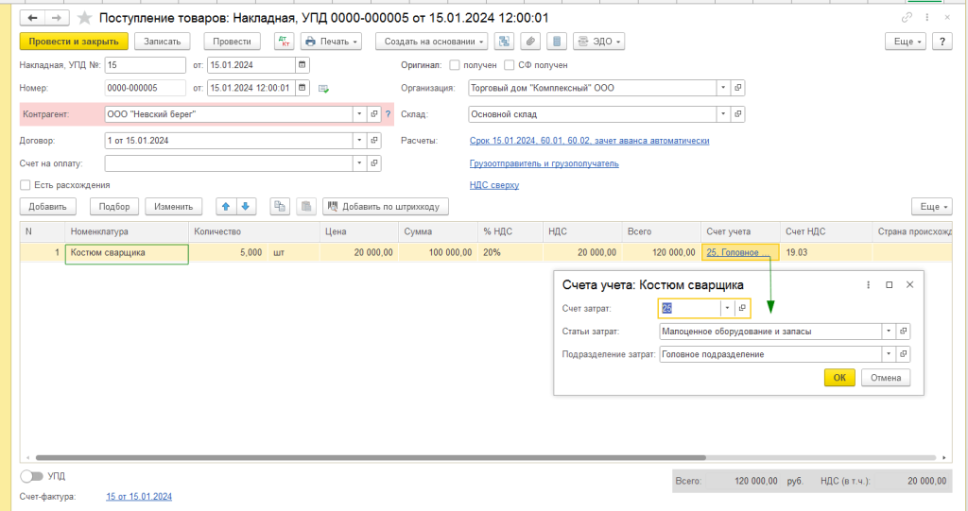The width and height of the screenshot is (968, 511).
Task: Check the Оригинал получен checkbox
Action: 455,65
